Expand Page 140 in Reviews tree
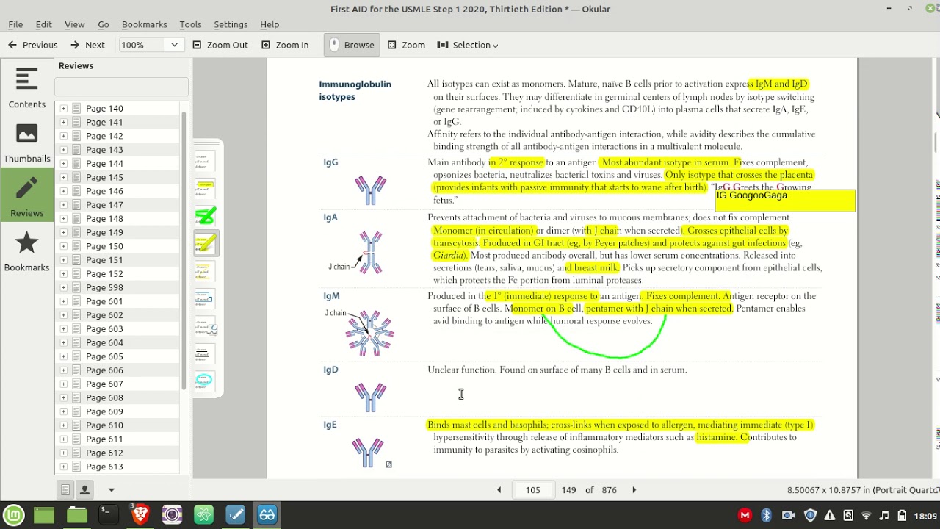This screenshot has height=529, width=940. click(64, 108)
